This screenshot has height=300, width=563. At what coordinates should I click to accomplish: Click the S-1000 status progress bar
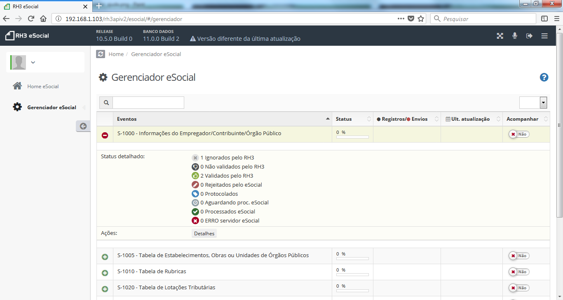coord(352,137)
